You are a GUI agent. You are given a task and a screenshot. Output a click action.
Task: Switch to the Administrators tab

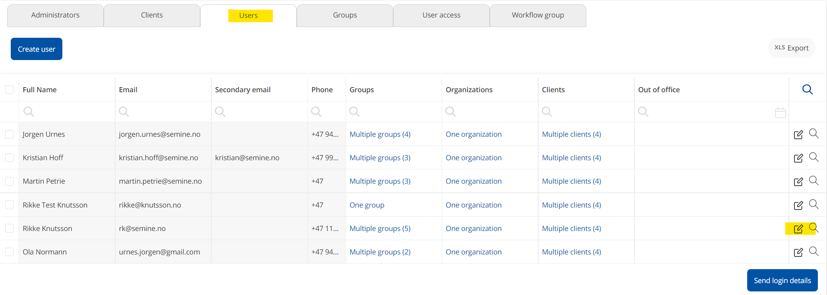click(55, 16)
